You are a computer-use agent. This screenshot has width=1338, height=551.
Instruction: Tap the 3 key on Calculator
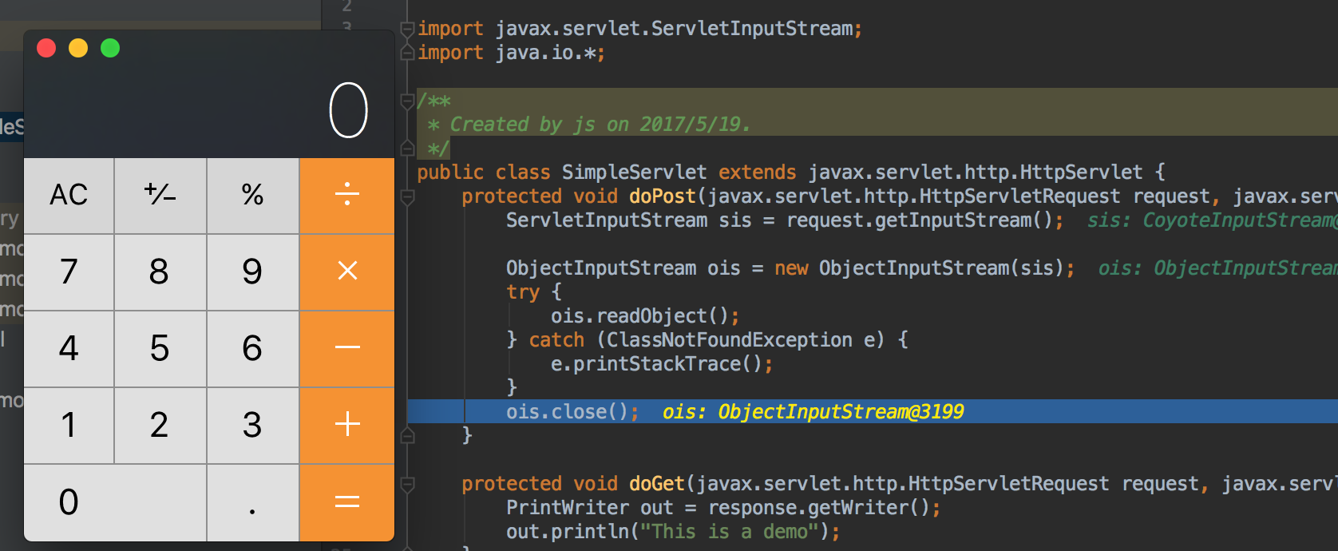(x=253, y=425)
